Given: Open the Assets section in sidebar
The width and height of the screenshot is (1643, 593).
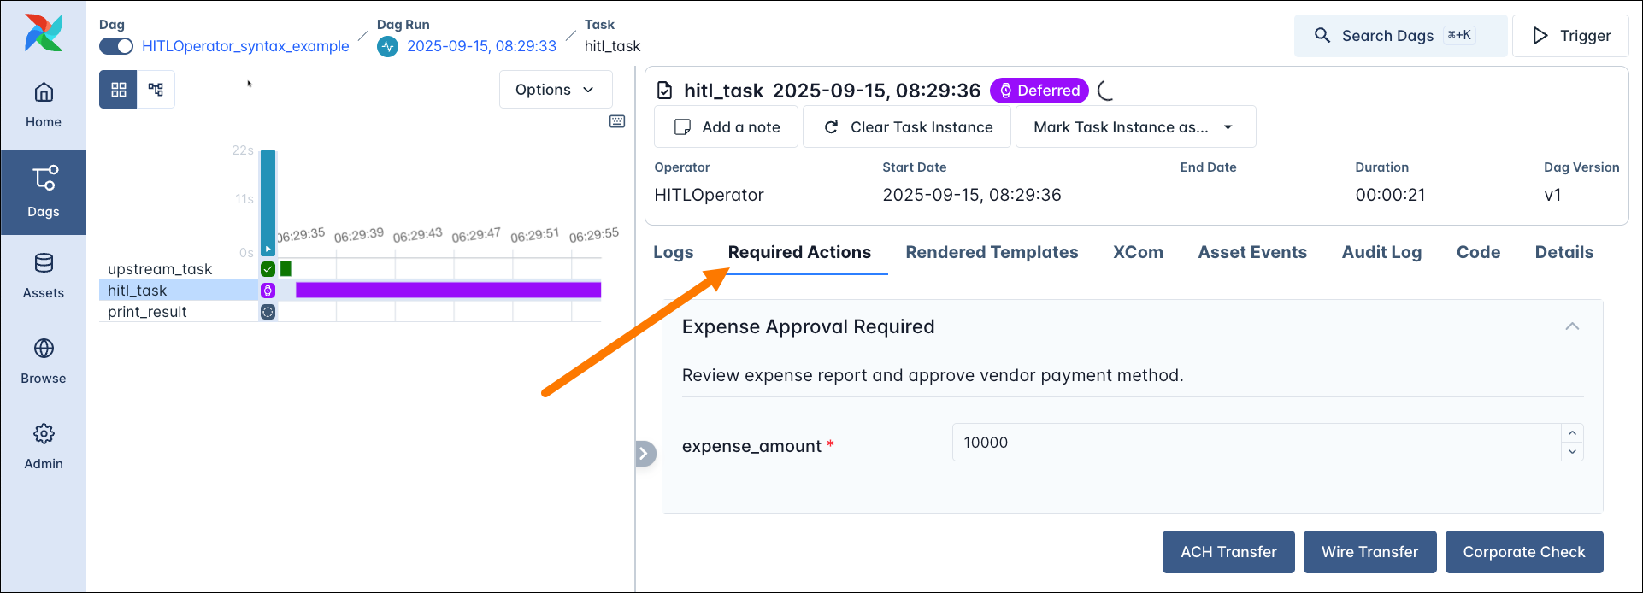Looking at the screenshot, I should point(44,275).
